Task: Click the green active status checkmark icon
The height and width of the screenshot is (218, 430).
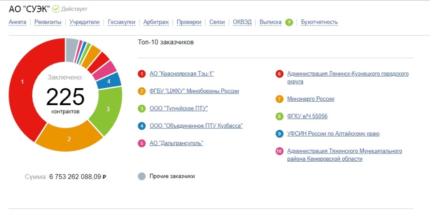Action: pos(56,9)
